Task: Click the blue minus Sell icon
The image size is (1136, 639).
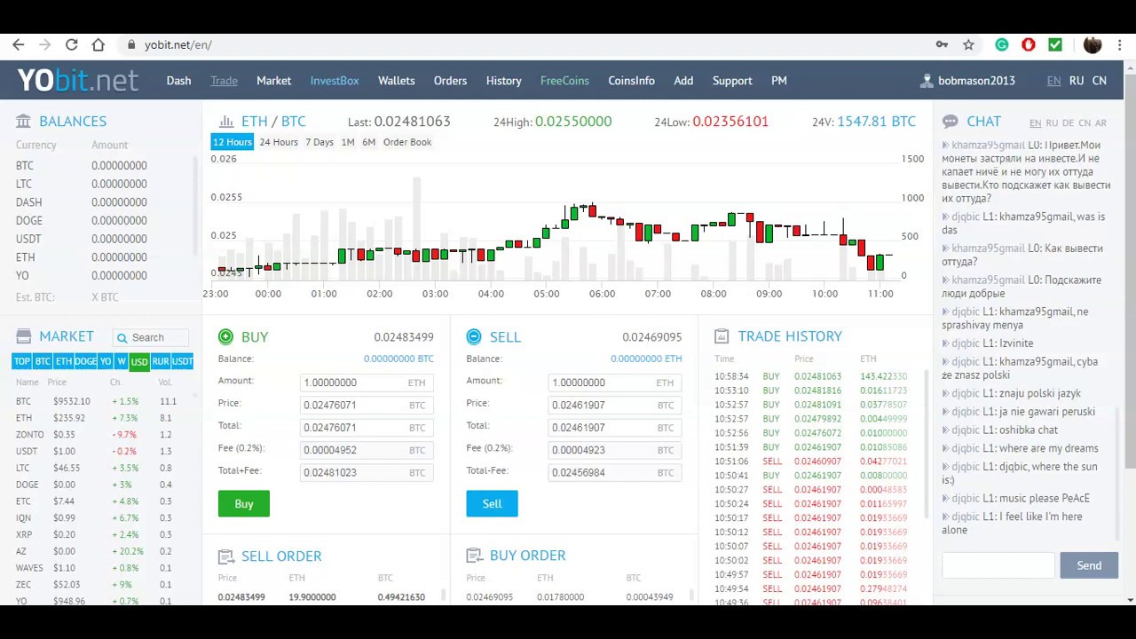Action: tap(474, 336)
